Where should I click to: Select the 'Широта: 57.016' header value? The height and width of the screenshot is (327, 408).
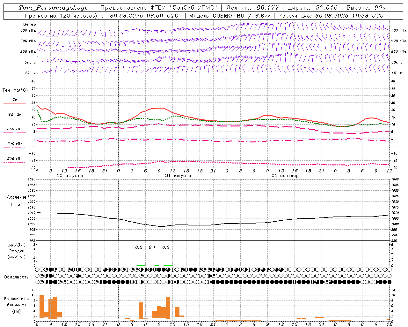click(312, 8)
